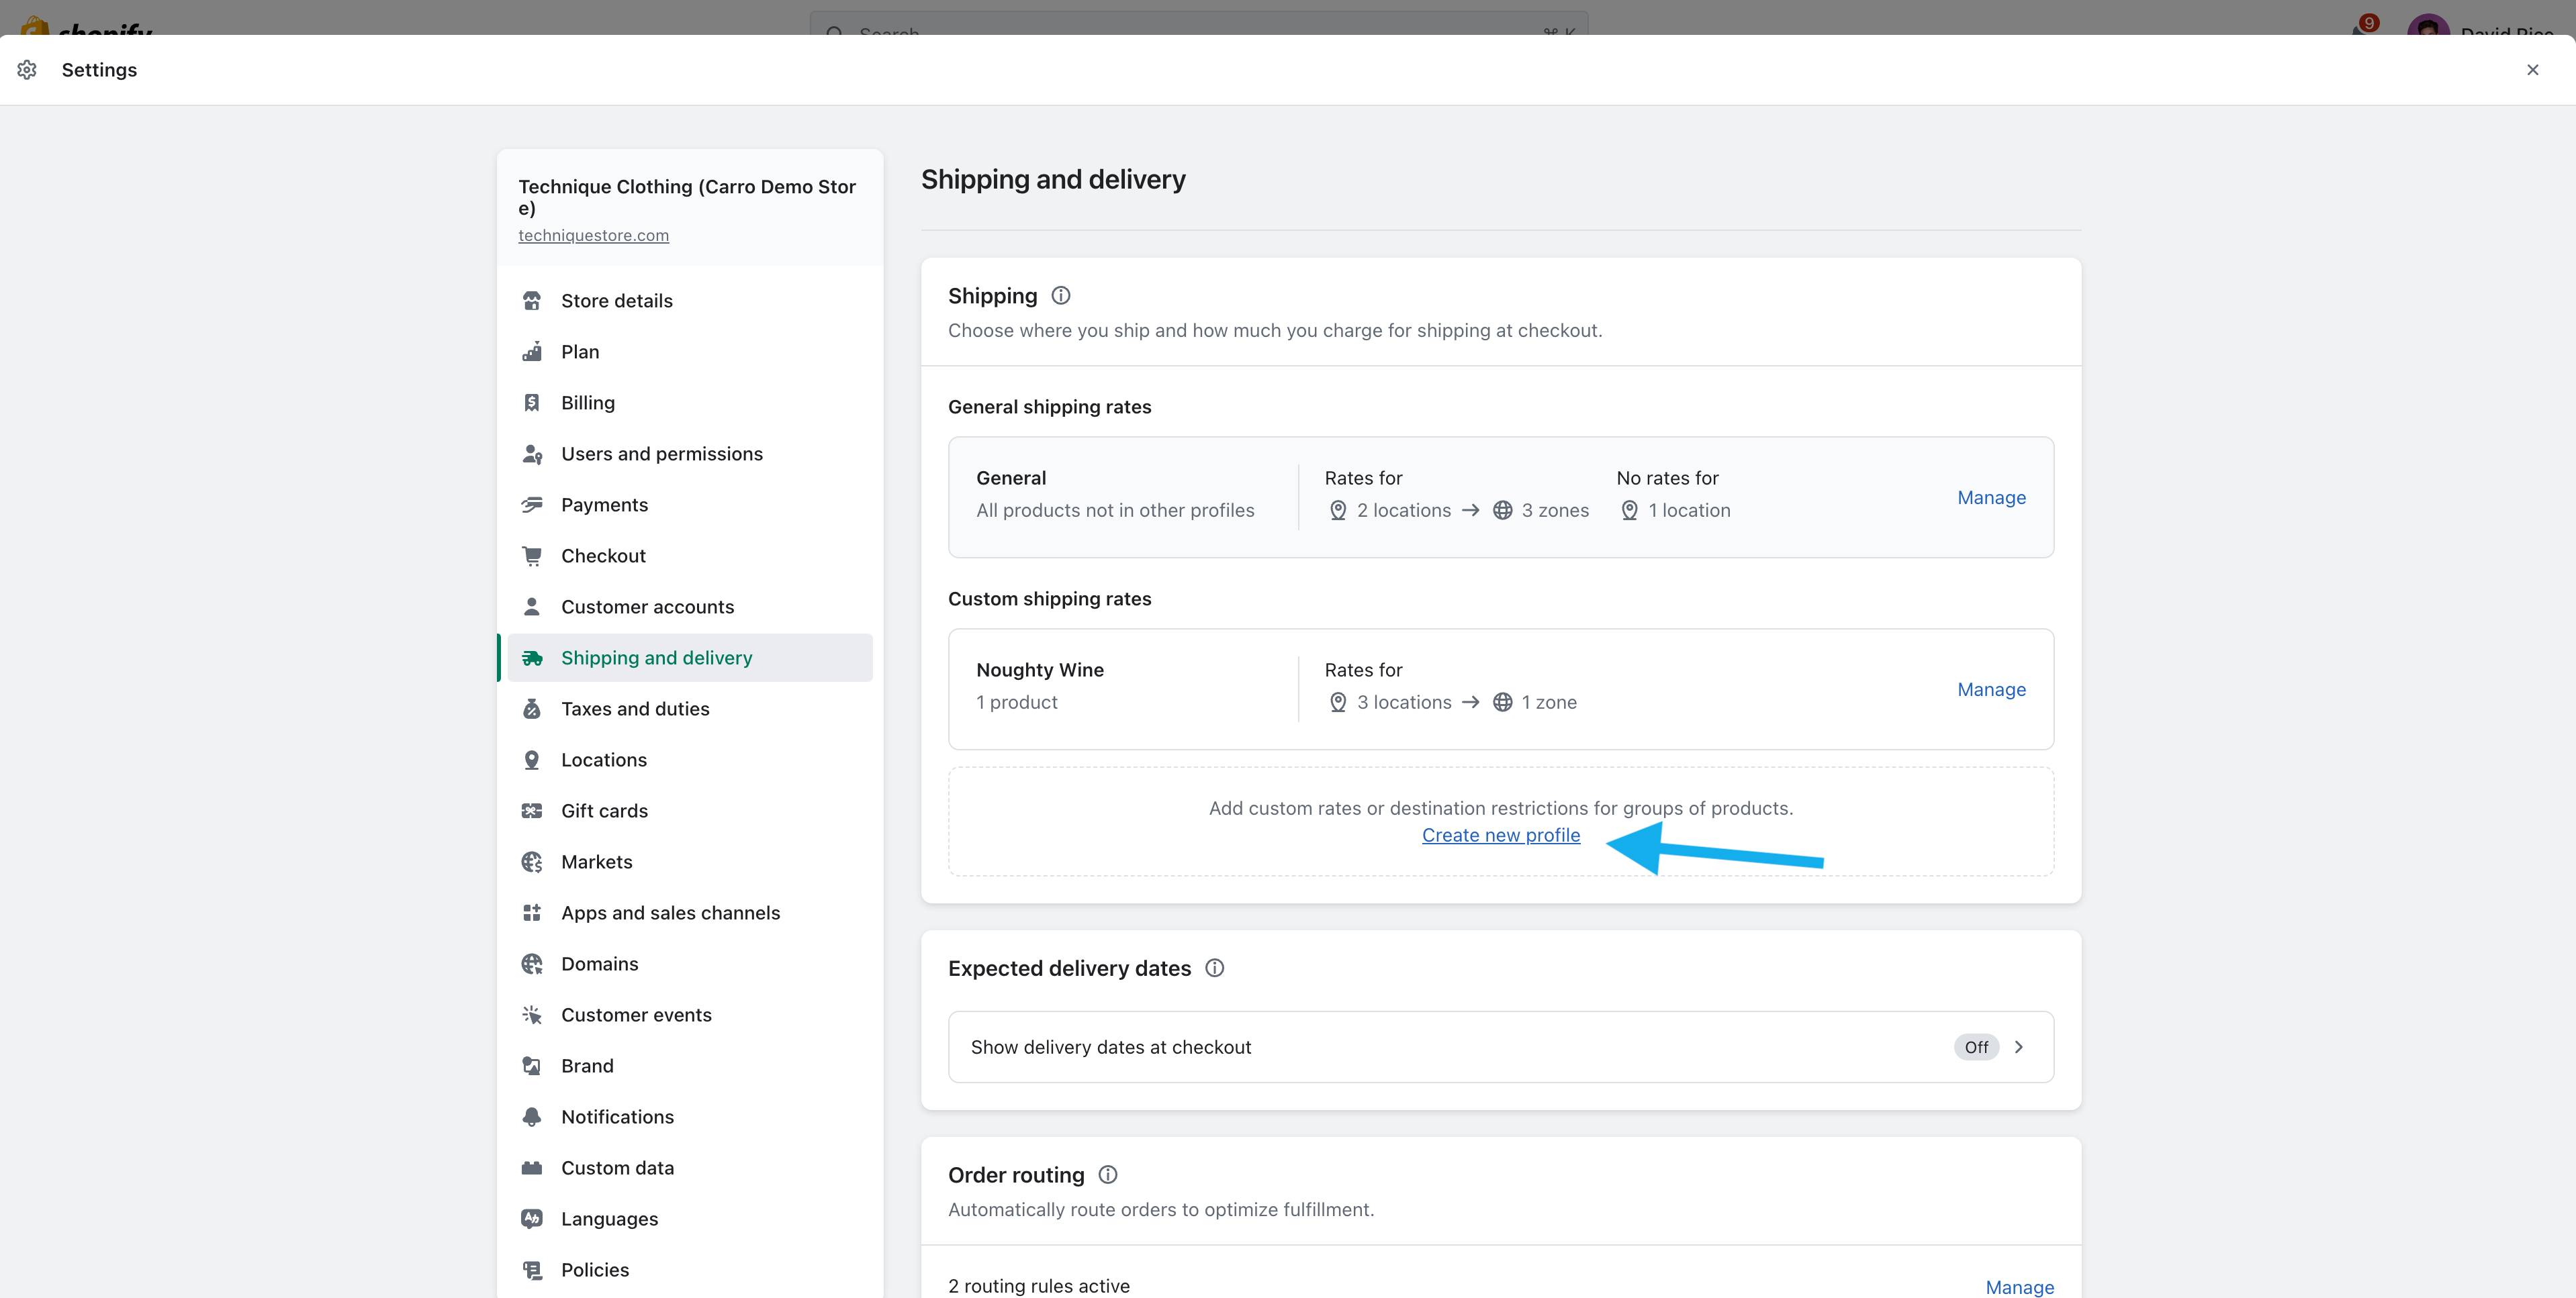Click the Taxes and duties icon

pyautogui.click(x=532, y=709)
